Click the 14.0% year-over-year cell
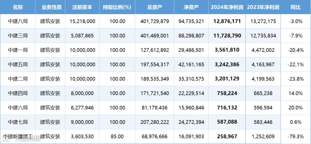Screen dimensions: 311x144 click(x=295, y=93)
